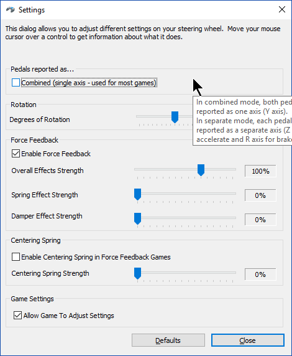Click the Centering Spring Strength 0% field
The image size is (292, 356).
coord(260,274)
